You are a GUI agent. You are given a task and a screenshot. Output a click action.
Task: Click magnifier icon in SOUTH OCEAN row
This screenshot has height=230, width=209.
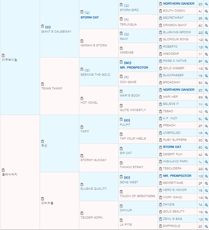click(206, 11)
